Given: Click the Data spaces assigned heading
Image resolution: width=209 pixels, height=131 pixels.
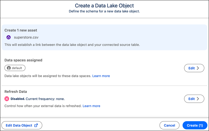Looking at the screenshot, I should [23, 60].
